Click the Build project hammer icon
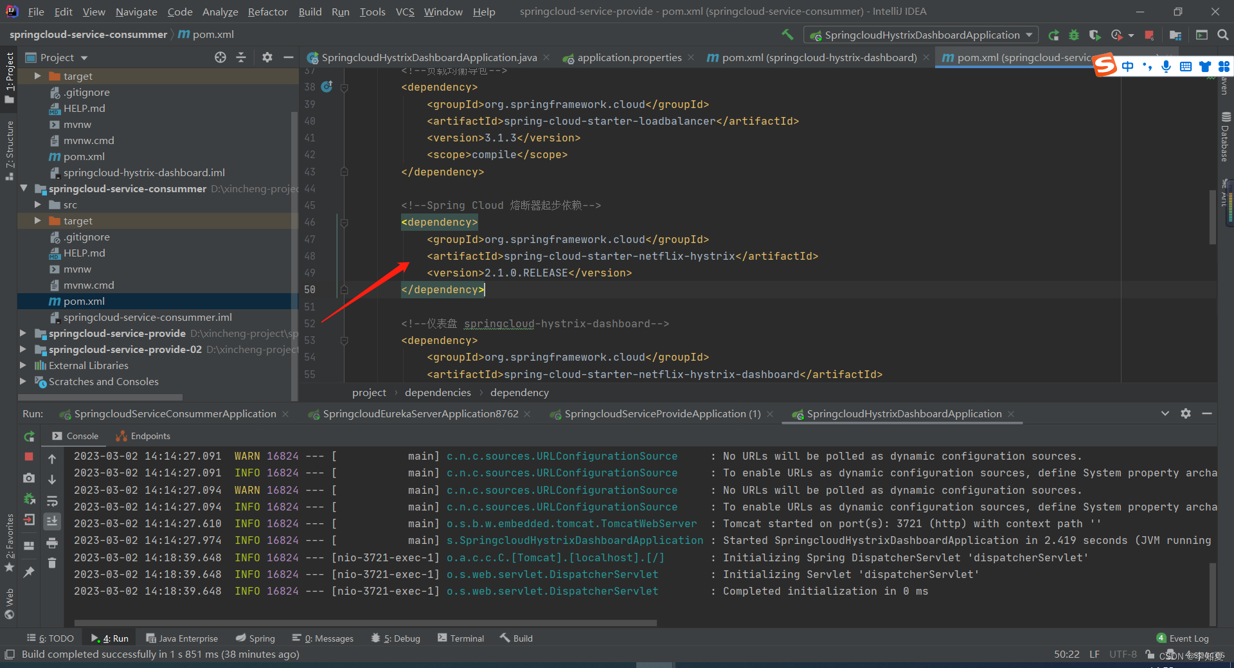Image resolution: width=1234 pixels, height=668 pixels. click(x=787, y=35)
